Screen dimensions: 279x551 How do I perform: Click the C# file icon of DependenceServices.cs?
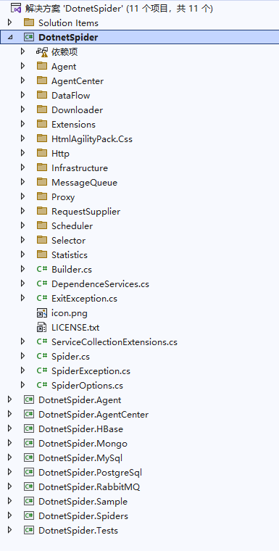[42, 283]
